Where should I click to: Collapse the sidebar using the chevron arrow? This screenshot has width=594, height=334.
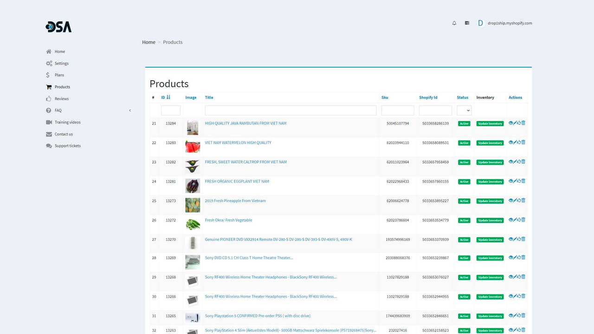[130, 110]
